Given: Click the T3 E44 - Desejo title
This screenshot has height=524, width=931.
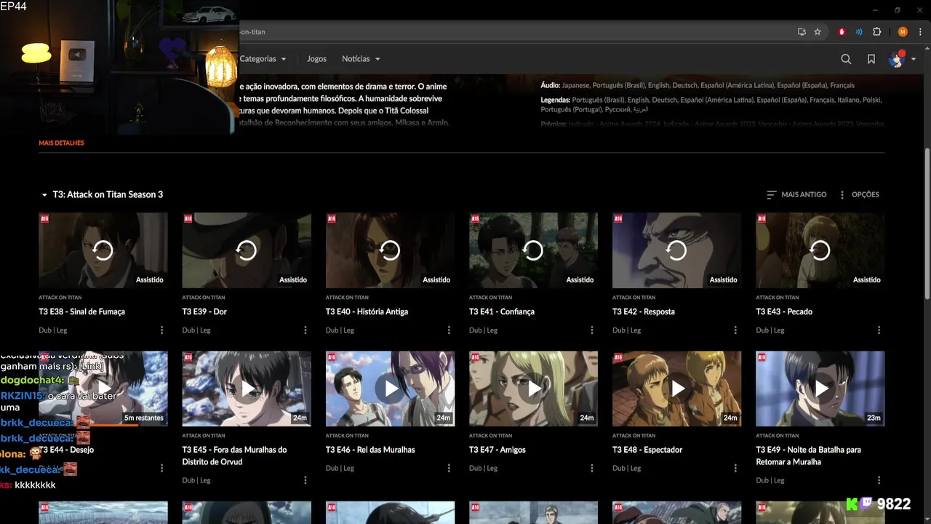Looking at the screenshot, I should pos(66,450).
